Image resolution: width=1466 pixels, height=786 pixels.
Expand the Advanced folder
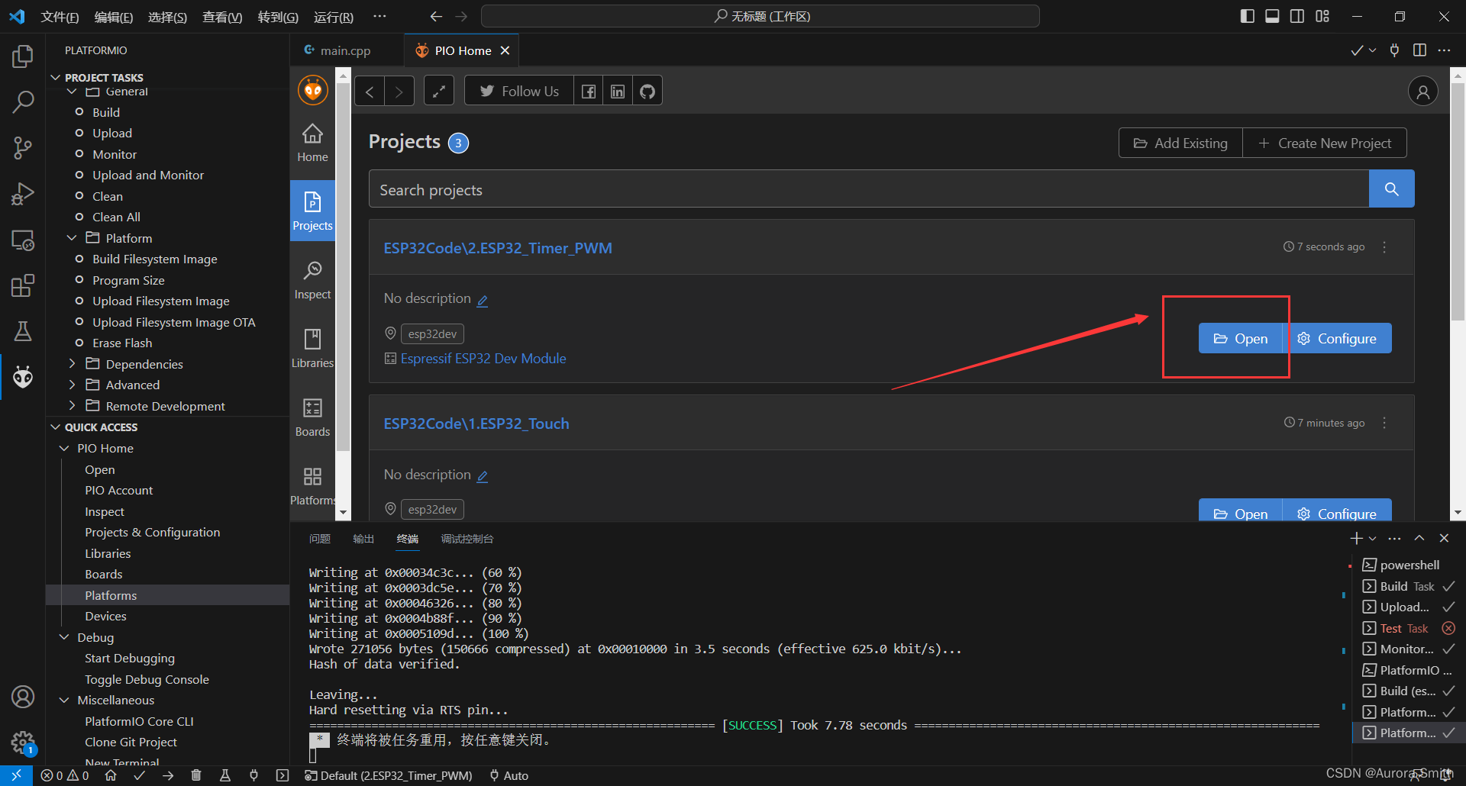[x=72, y=385]
